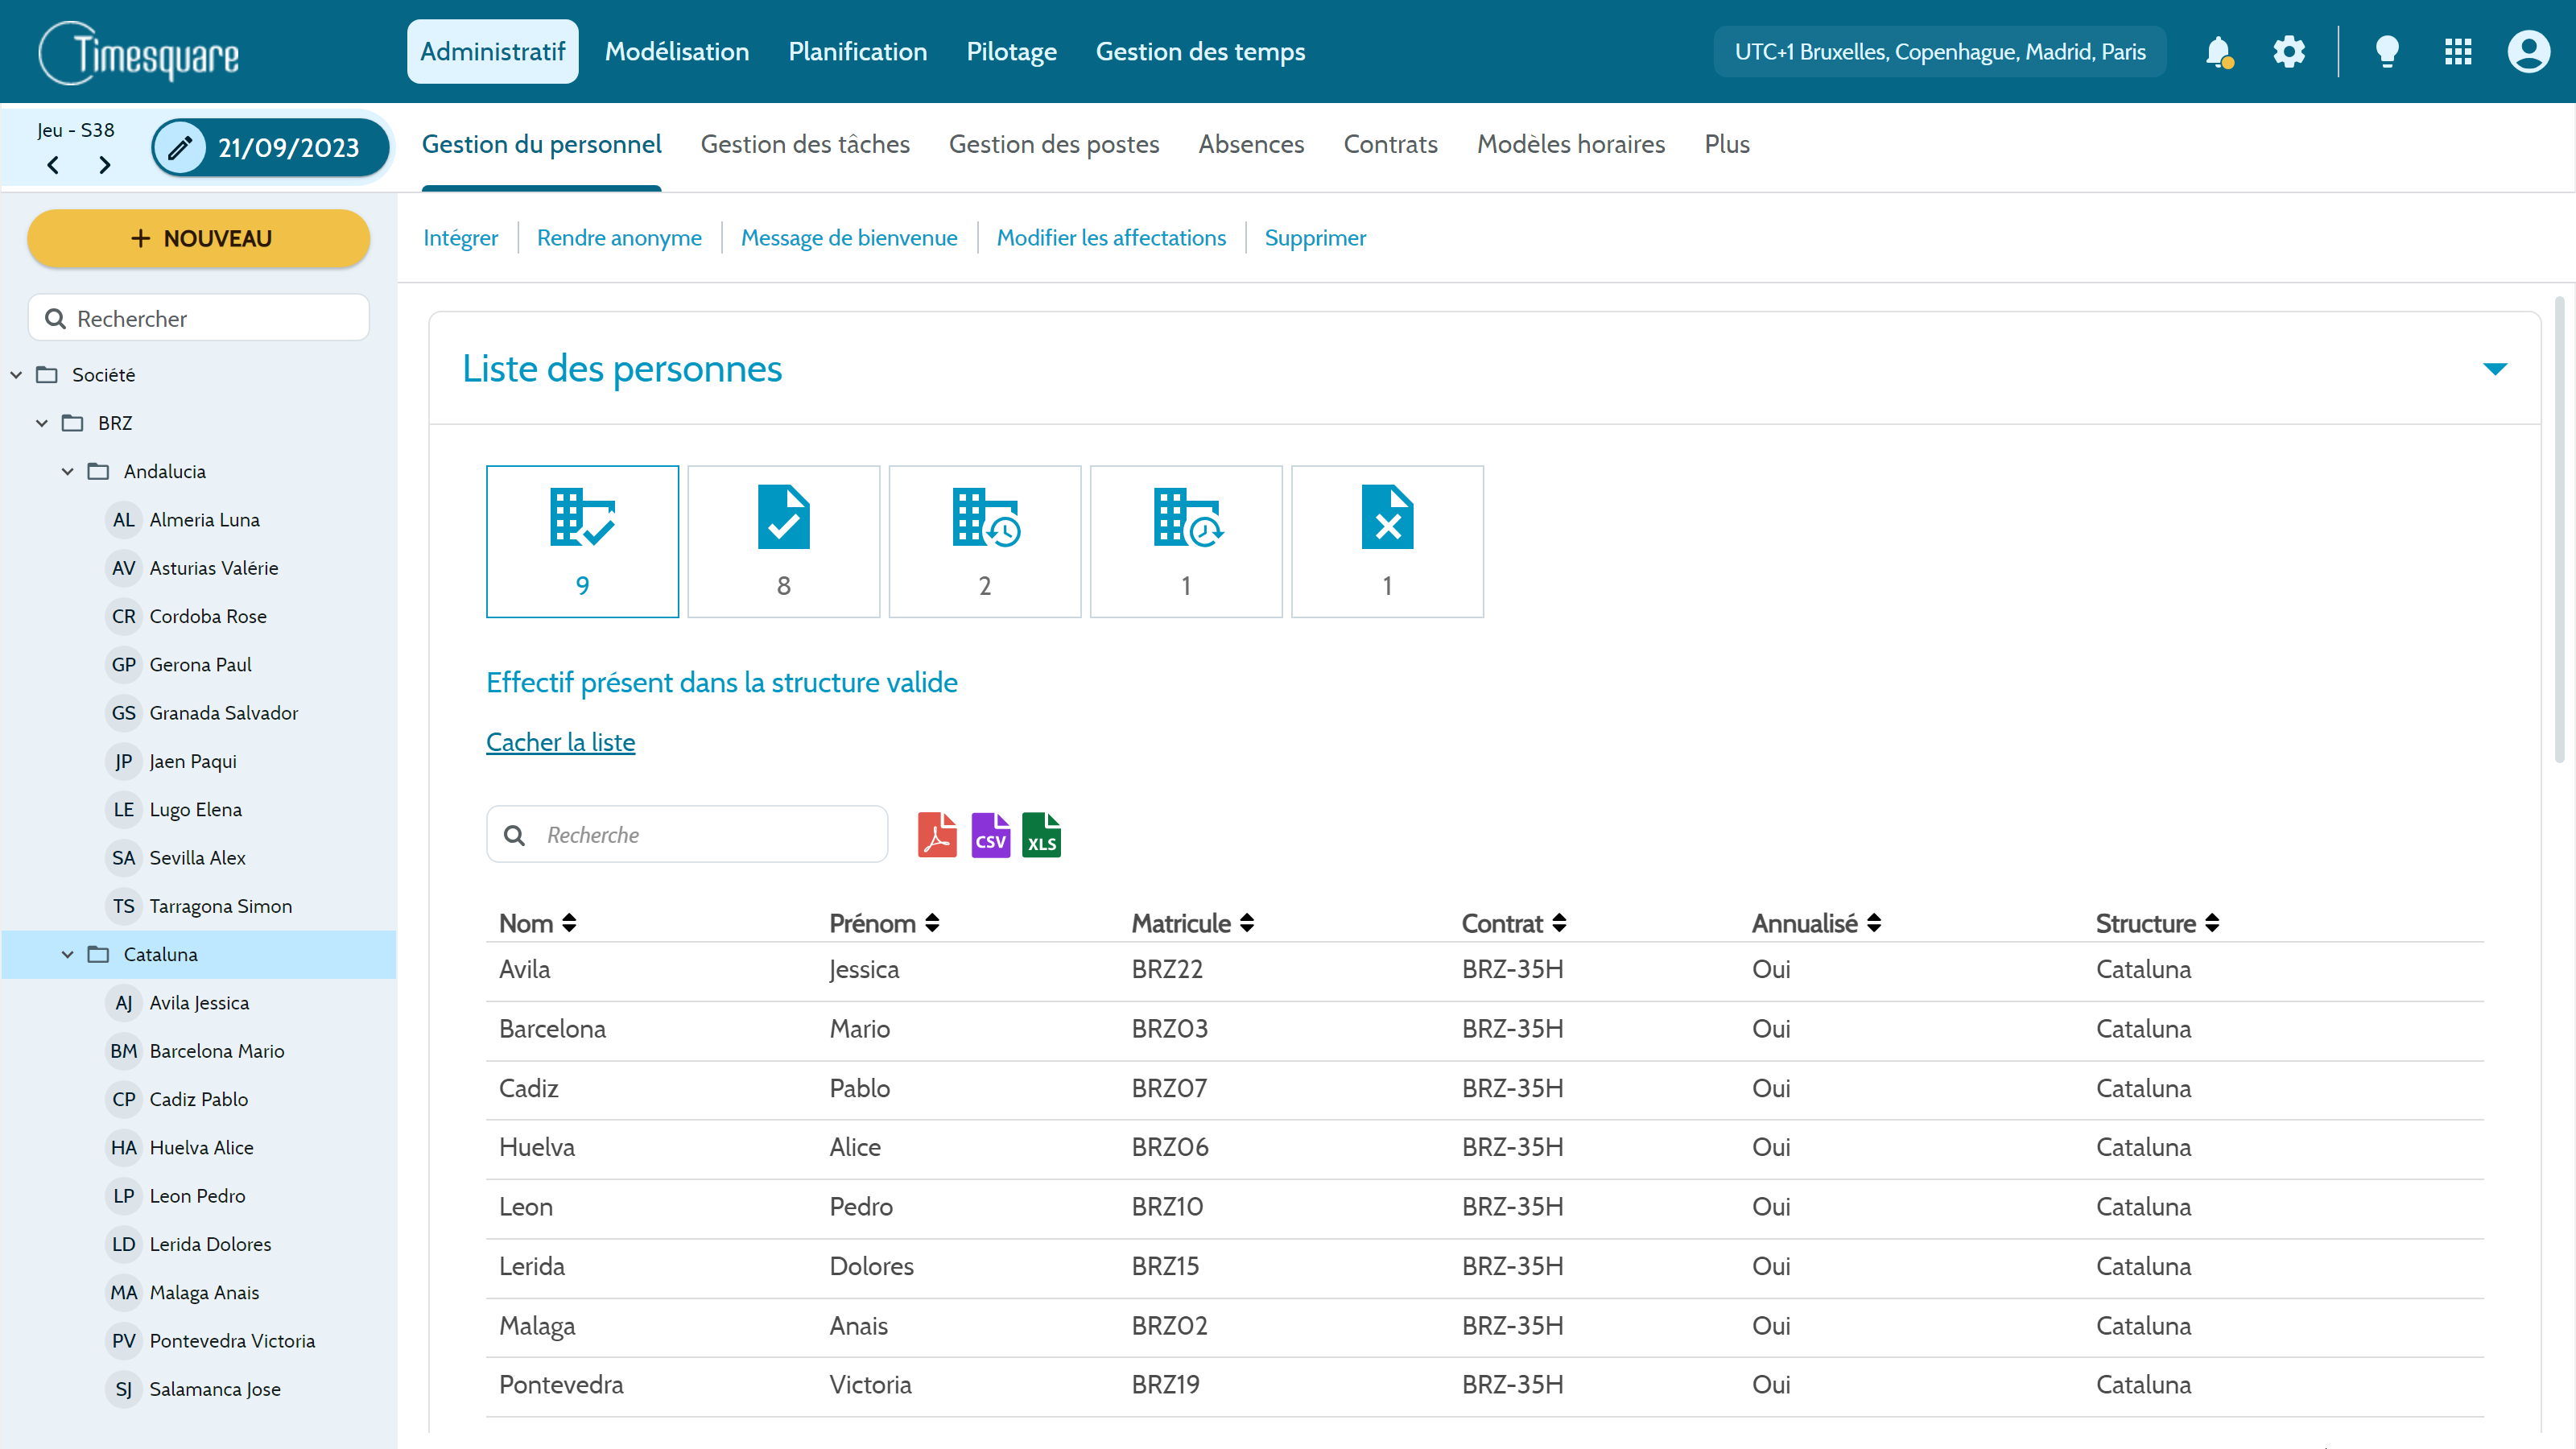The width and height of the screenshot is (2576, 1449).
Task: Click Cacher la liste link
Action: [x=560, y=742]
